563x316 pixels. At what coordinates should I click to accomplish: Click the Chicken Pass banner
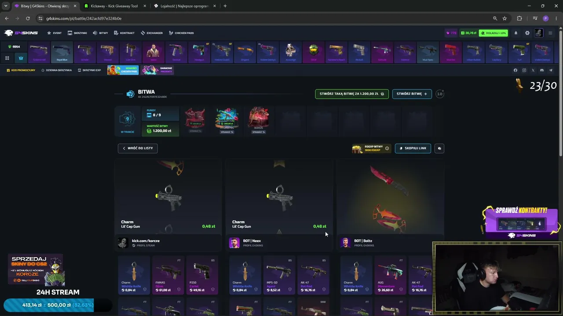coord(123,70)
